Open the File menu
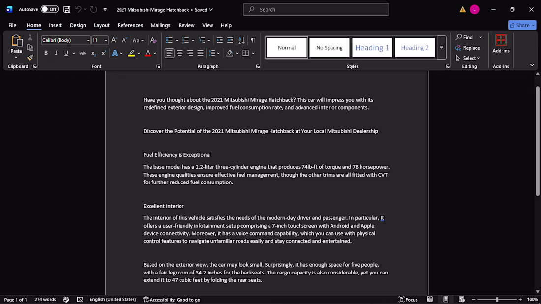 point(12,25)
